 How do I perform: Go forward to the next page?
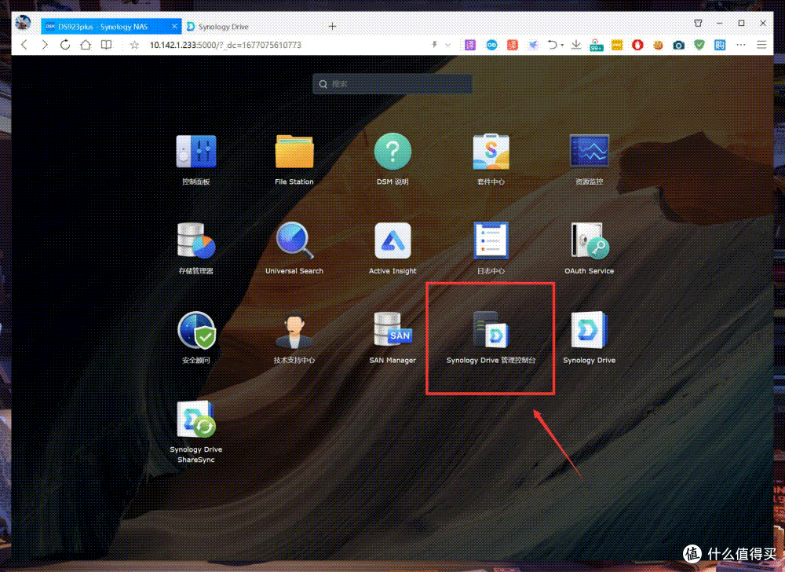coord(45,45)
